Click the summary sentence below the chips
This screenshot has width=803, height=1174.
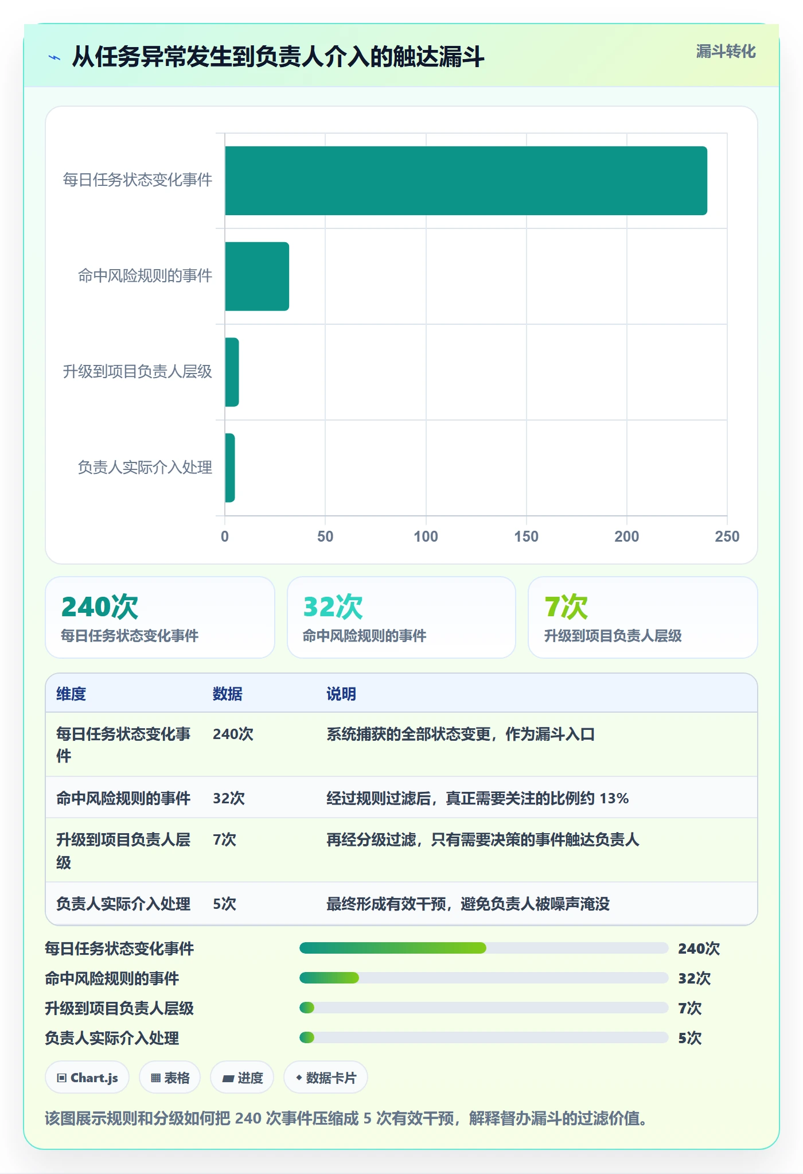click(346, 1118)
